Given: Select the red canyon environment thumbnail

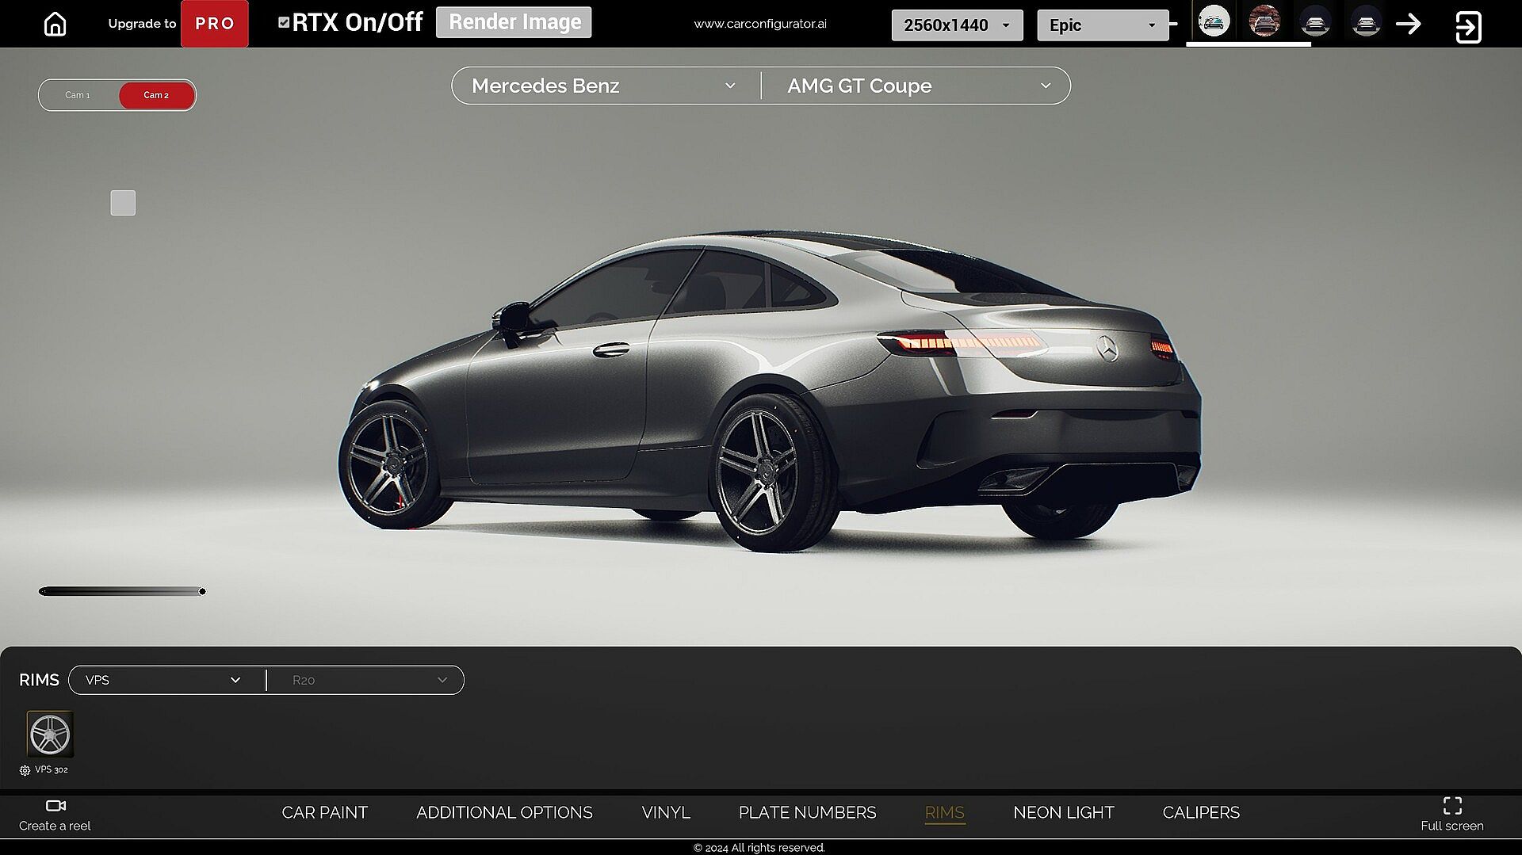Looking at the screenshot, I should [1264, 21].
